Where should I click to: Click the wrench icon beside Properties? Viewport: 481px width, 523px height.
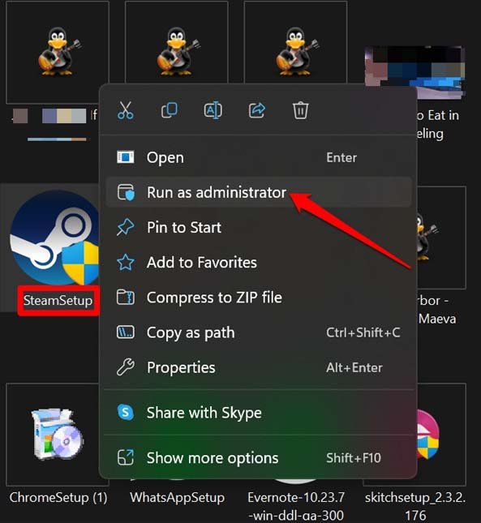[x=126, y=367]
